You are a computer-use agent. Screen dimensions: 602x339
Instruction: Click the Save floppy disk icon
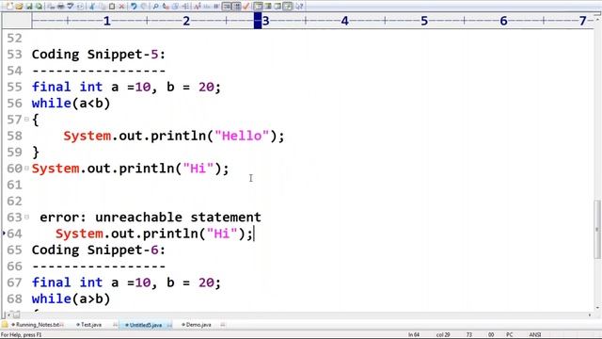29,7
